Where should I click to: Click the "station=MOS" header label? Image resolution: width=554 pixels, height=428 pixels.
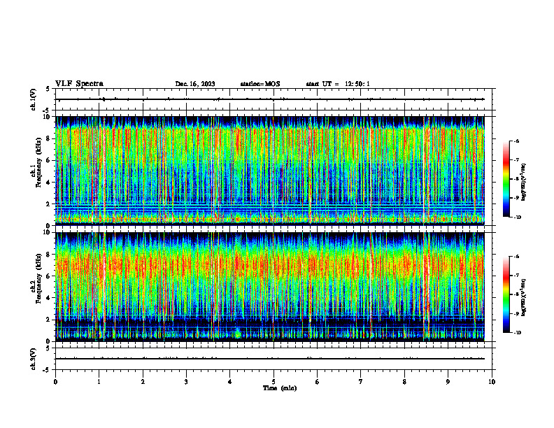260,84
